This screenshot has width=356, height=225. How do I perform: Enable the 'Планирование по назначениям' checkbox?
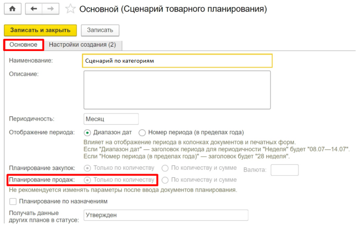(x=13, y=201)
